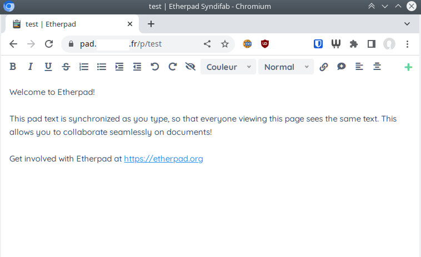Close the 'test | Etherpad' tab
The image size is (421, 257).
point(130,24)
